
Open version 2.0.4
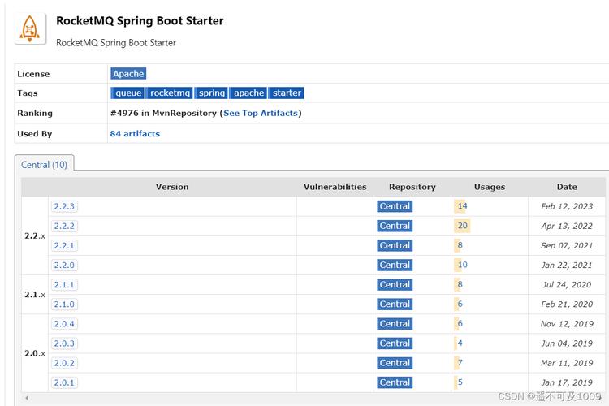[x=64, y=324]
